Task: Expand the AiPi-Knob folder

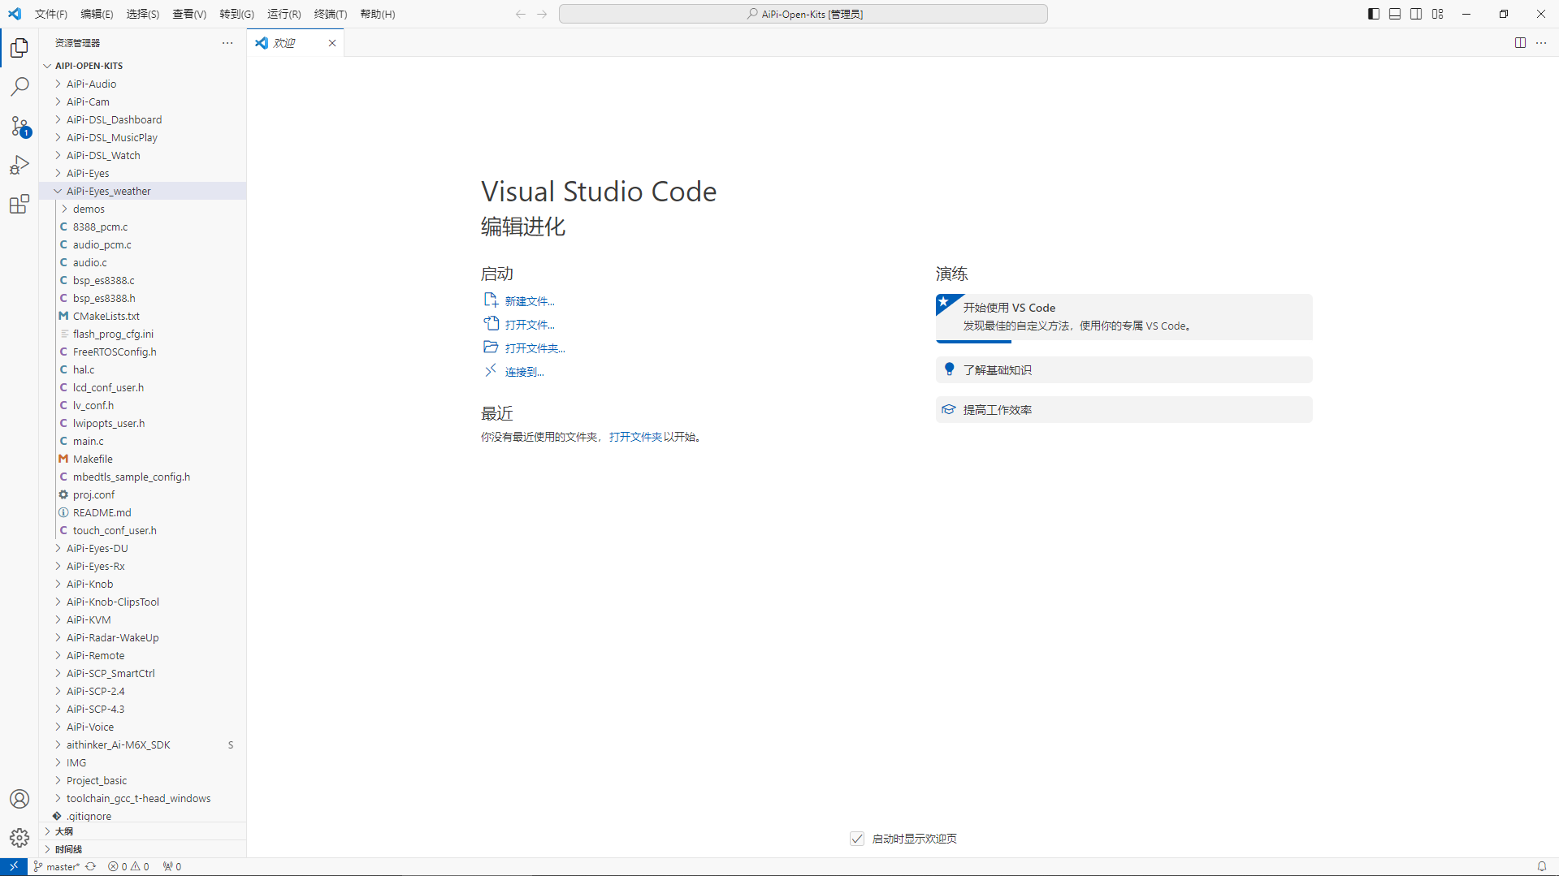Action: click(x=142, y=584)
